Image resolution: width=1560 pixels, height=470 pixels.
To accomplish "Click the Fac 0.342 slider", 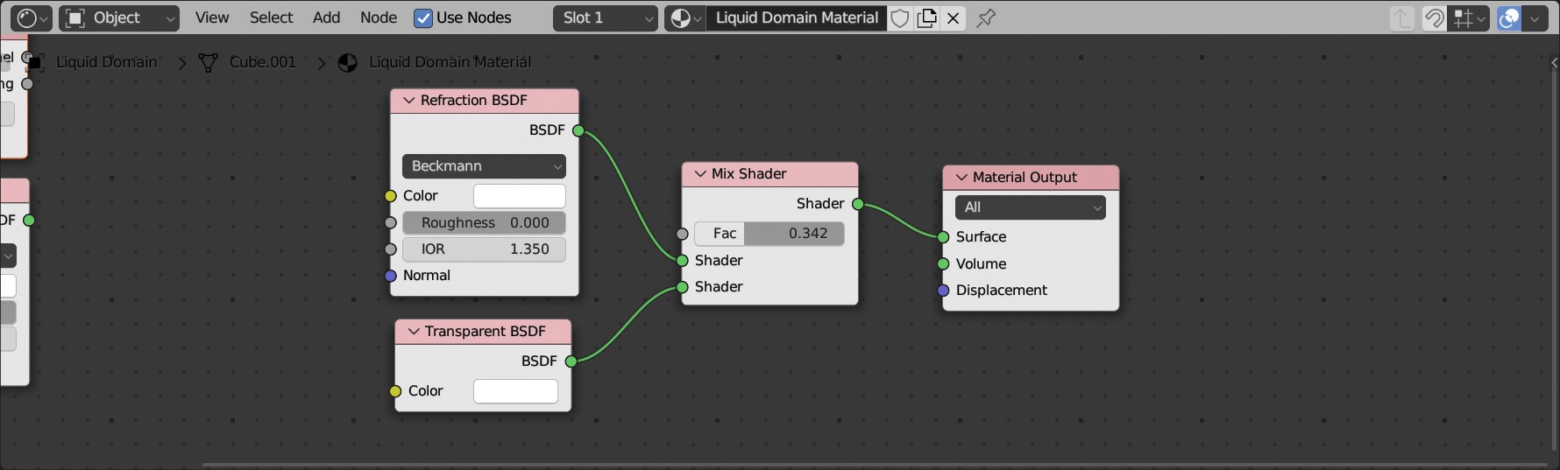I will (x=769, y=234).
